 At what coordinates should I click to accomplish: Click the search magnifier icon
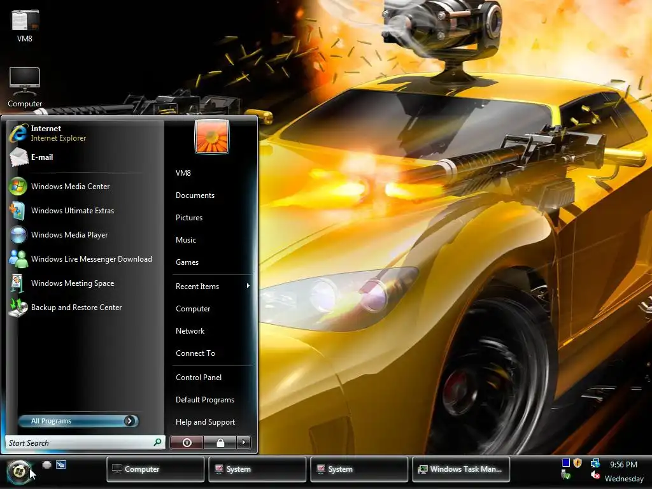158,443
